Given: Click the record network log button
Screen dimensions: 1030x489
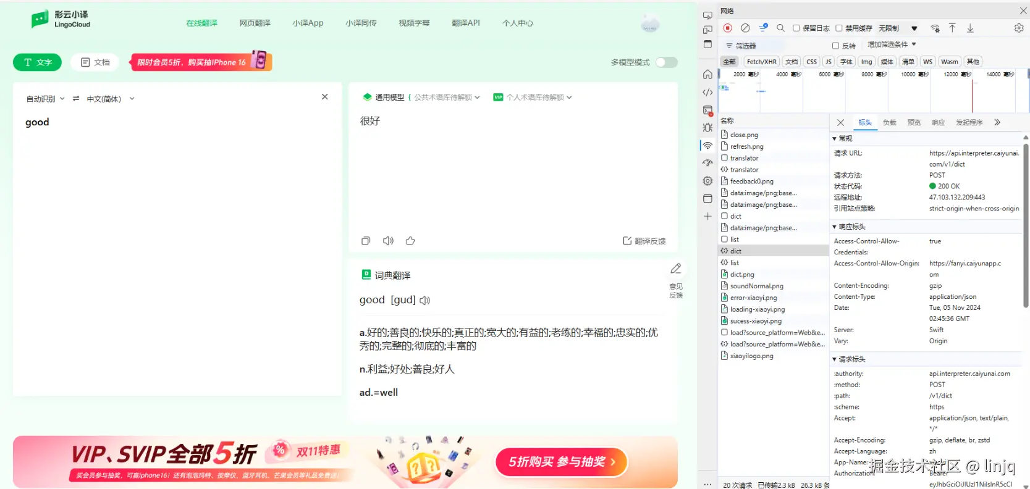Looking at the screenshot, I should [728, 28].
